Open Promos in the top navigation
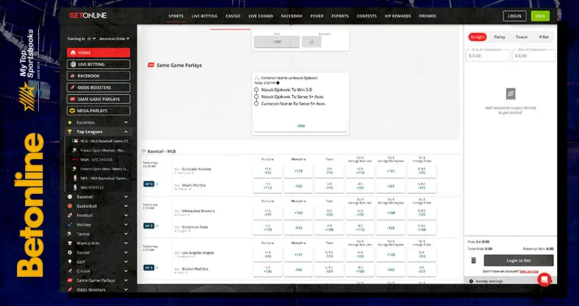This screenshot has width=579, height=306. point(428,16)
